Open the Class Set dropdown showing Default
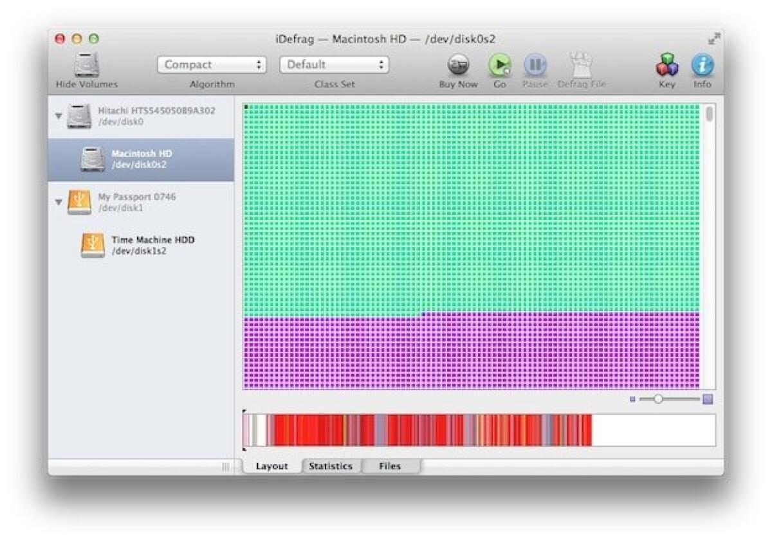 coord(333,64)
